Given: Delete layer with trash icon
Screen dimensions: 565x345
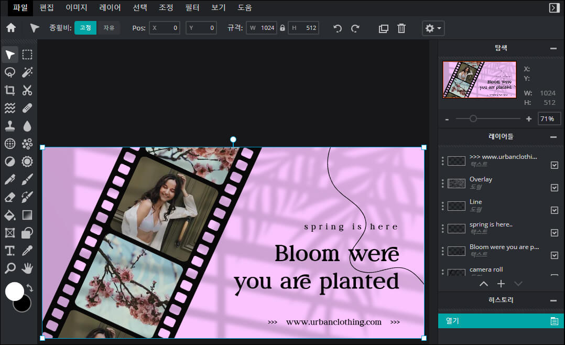Looking at the screenshot, I should pyautogui.click(x=401, y=28).
